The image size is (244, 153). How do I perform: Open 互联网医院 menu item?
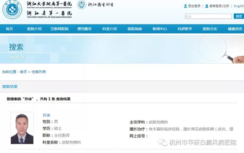(x=59, y=29)
